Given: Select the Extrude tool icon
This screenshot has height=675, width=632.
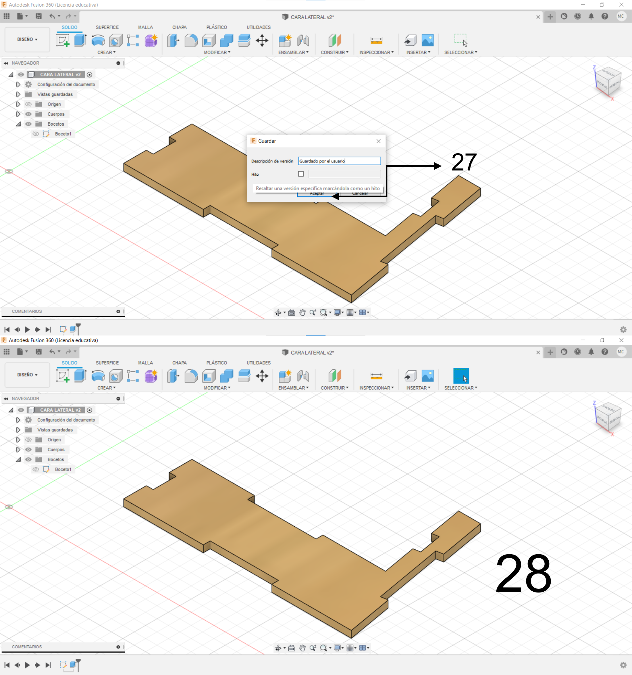Looking at the screenshot, I should click(x=80, y=41).
